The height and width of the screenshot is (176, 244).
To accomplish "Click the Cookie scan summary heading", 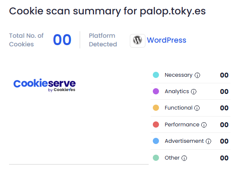I will tap(107, 11).
